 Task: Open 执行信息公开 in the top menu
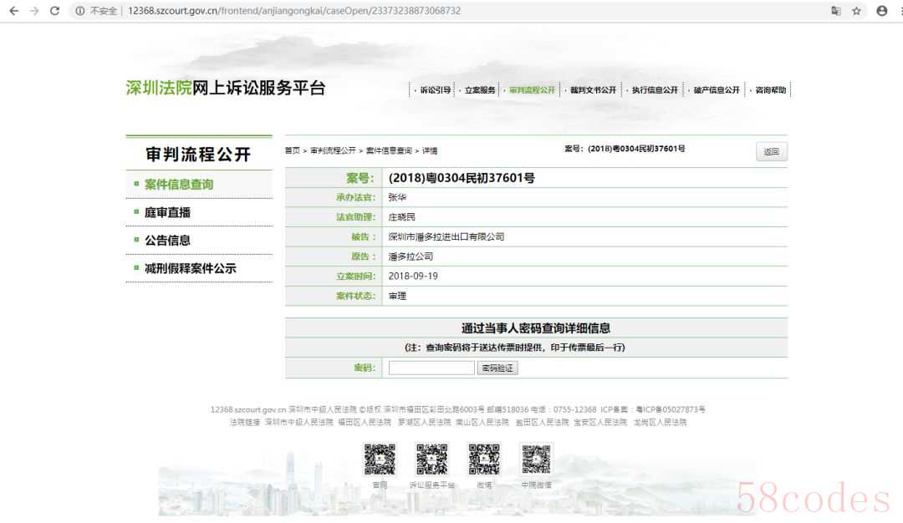[x=655, y=90]
